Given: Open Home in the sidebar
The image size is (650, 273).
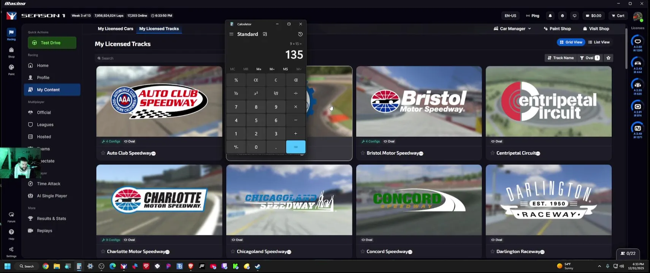Looking at the screenshot, I should 52,66.
